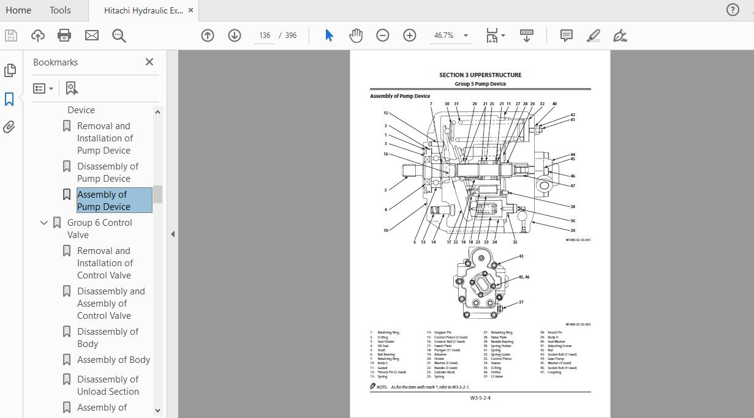Open the scrolling mode keyboard icon
The height and width of the screenshot is (418, 754).
click(x=527, y=35)
